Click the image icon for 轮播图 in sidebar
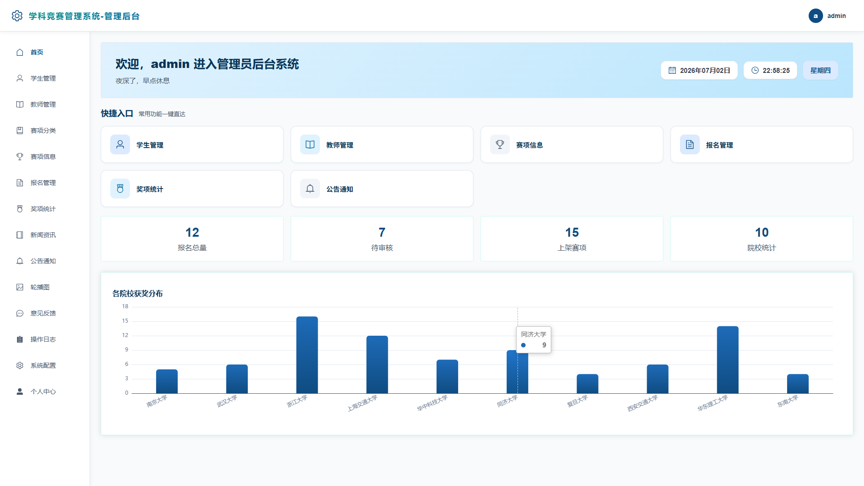This screenshot has width=864, height=486. click(x=20, y=287)
